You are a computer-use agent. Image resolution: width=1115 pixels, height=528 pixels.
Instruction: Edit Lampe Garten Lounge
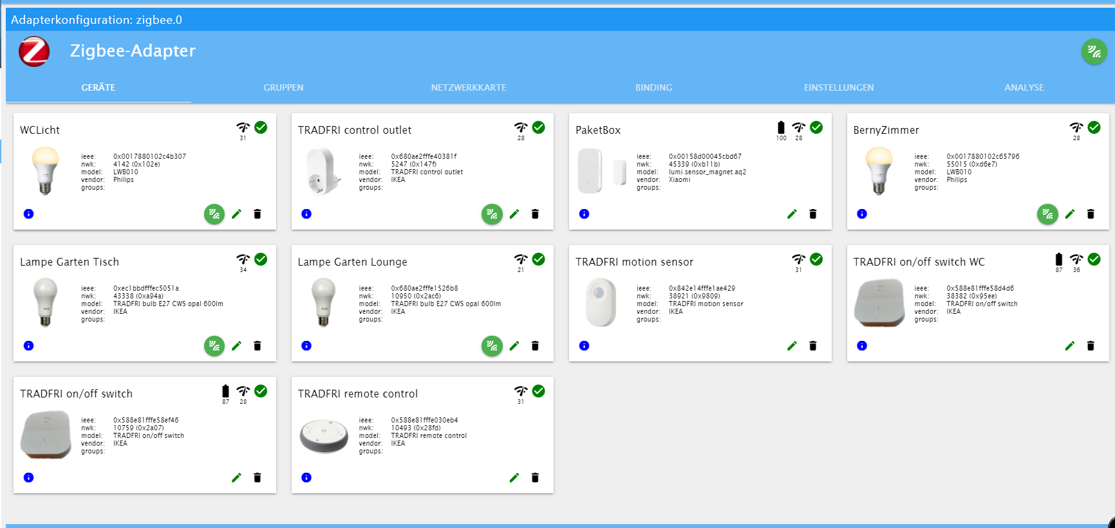pos(514,346)
